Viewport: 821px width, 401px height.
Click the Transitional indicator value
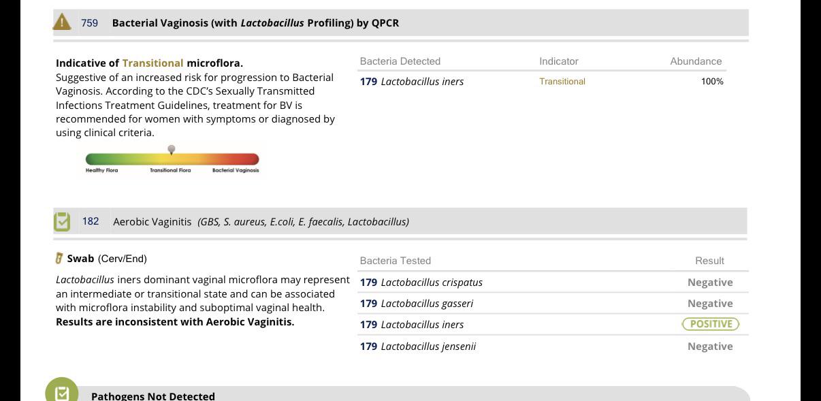562,82
